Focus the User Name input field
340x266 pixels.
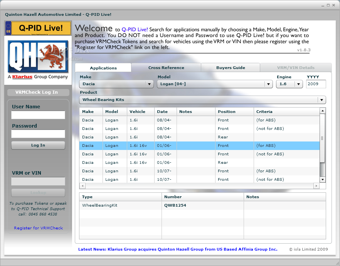click(x=38, y=115)
